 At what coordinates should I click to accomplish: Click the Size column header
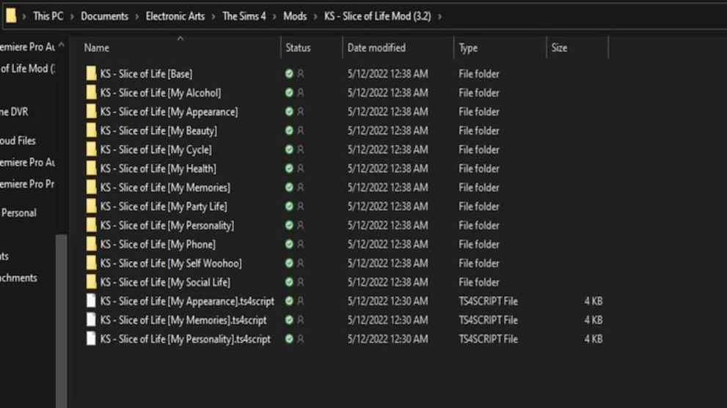tap(559, 48)
